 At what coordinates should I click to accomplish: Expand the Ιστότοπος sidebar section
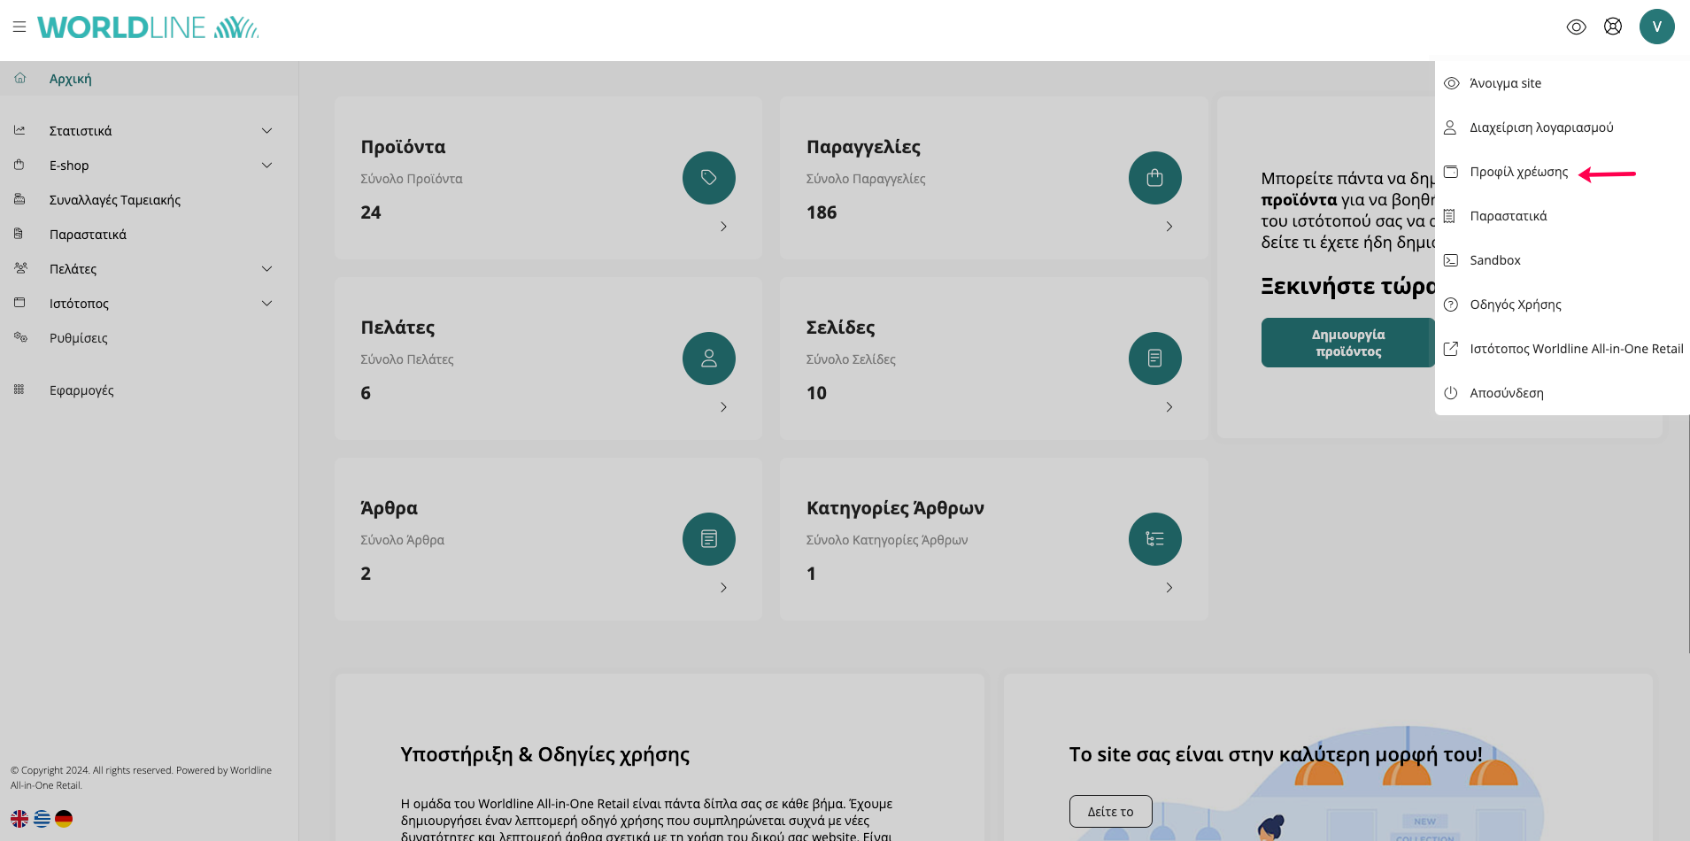click(266, 304)
